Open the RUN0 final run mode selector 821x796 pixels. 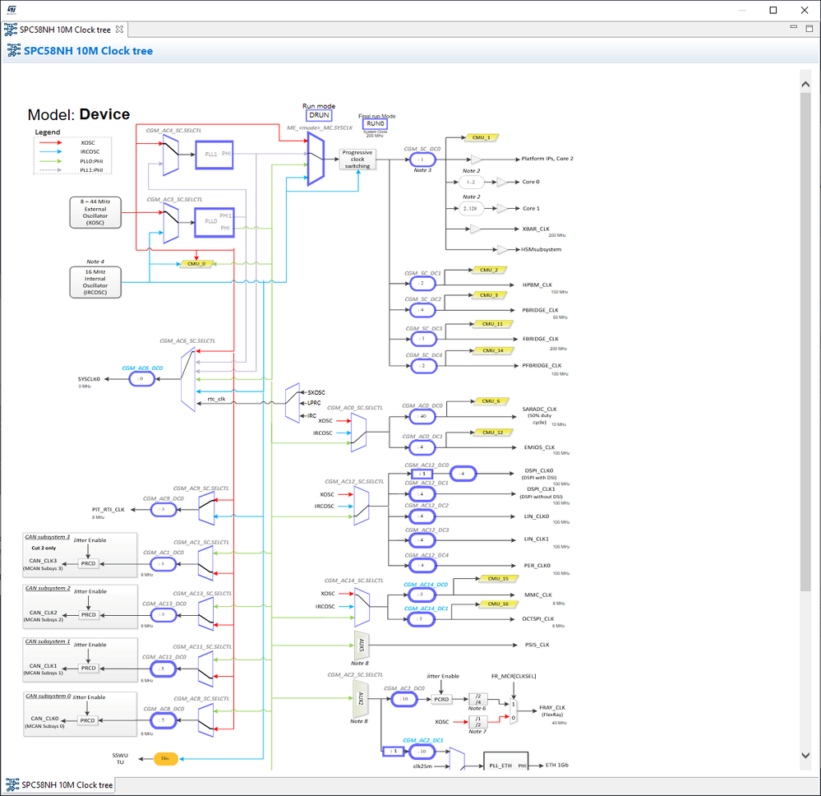pyautogui.click(x=375, y=124)
